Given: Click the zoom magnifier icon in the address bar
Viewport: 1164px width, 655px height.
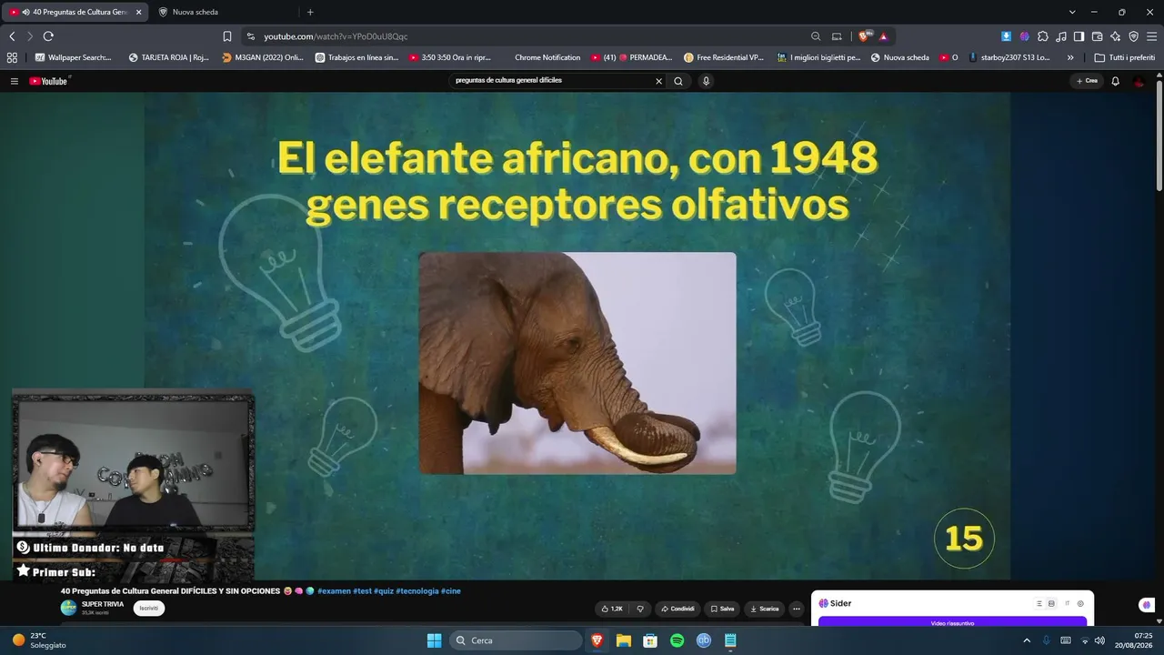Looking at the screenshot, I should (x=816, y=36).
